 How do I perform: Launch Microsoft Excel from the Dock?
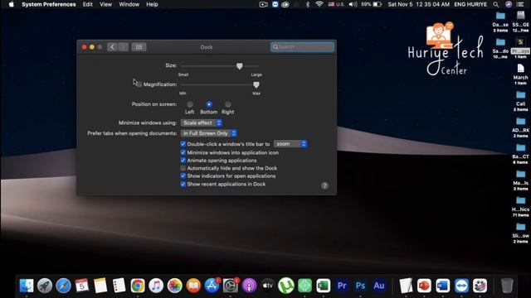324,286
